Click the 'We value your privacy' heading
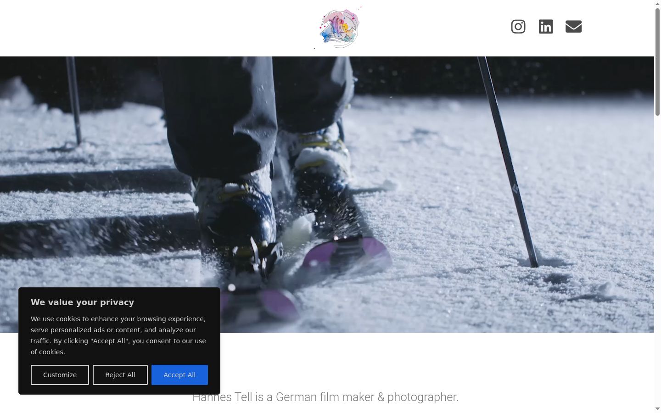 click(83, 302)
